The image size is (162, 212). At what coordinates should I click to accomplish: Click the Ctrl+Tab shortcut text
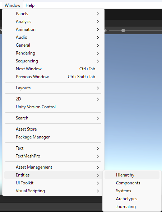pyautogui.click(x=87, y=69)
